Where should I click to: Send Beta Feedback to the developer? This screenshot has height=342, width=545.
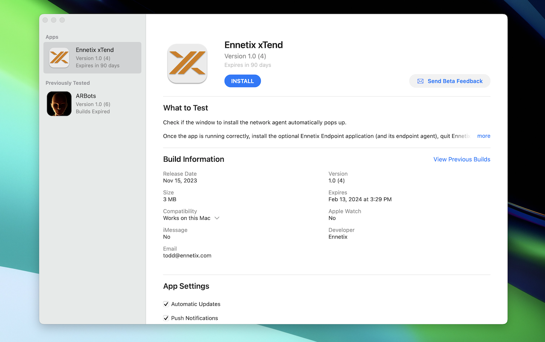coord(450,81)
